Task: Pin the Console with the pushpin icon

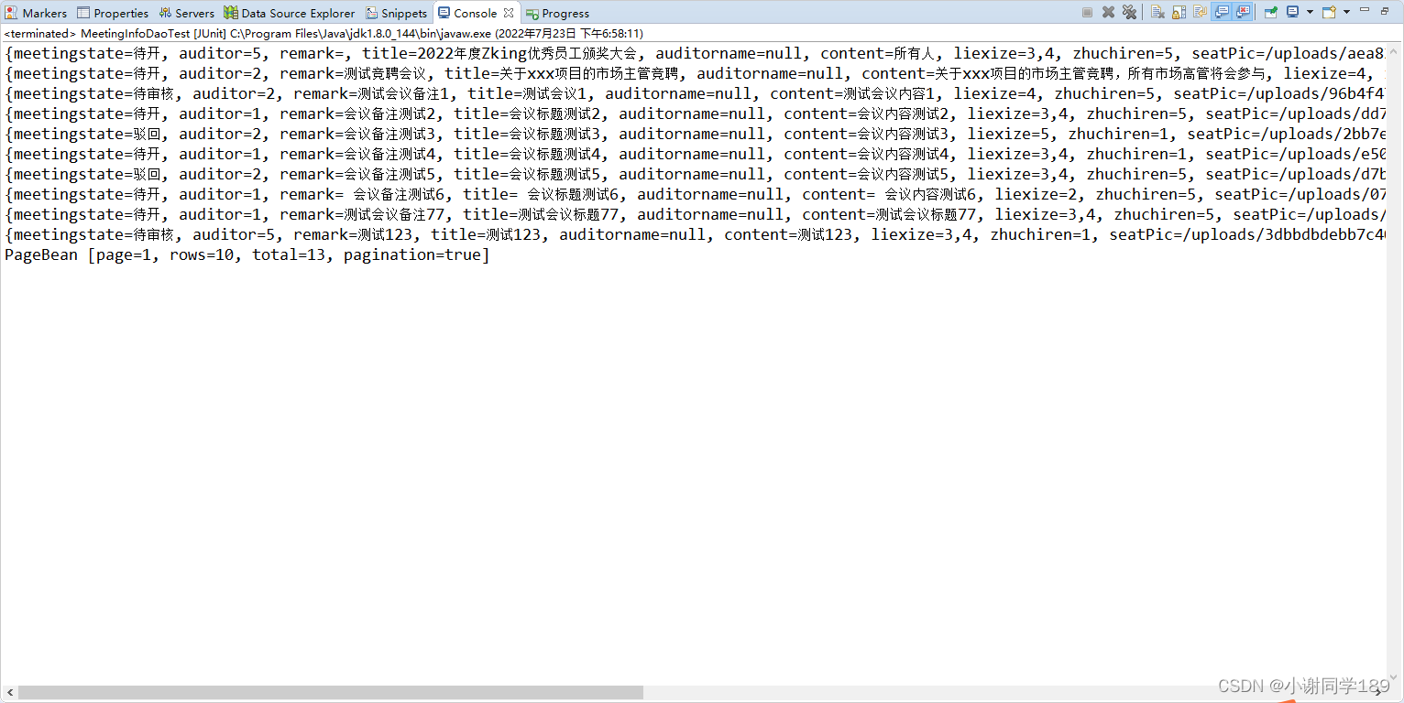Action: 1271,12
